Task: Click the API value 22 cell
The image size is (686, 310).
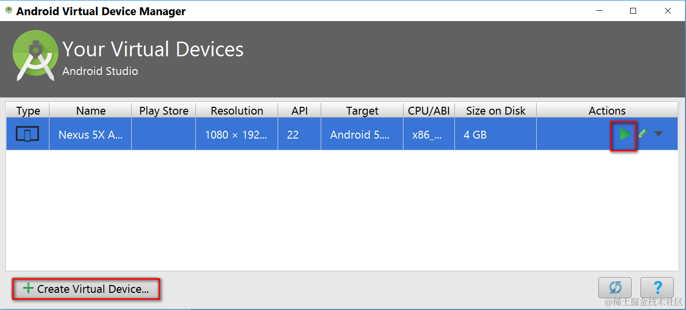Action: (299, 134)
